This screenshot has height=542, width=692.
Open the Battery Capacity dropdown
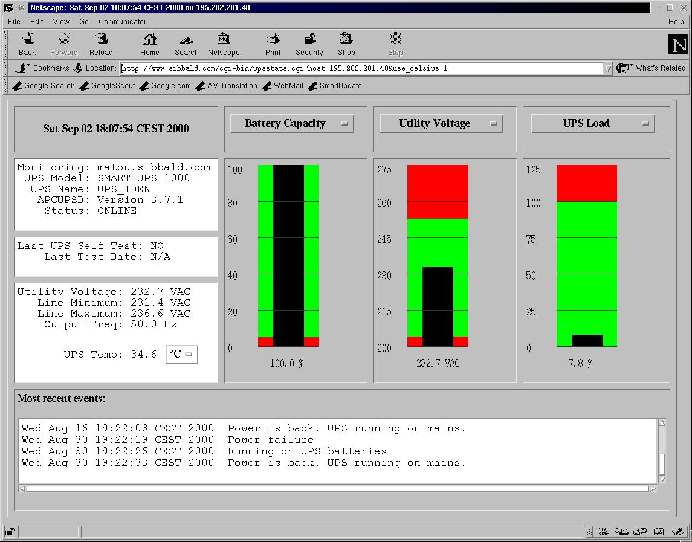(x=292, y=123)
